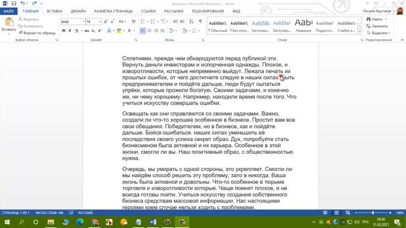Toggle bold formatting (Ж)
This screenshot has width=406, height=228.
pos(63,31)
